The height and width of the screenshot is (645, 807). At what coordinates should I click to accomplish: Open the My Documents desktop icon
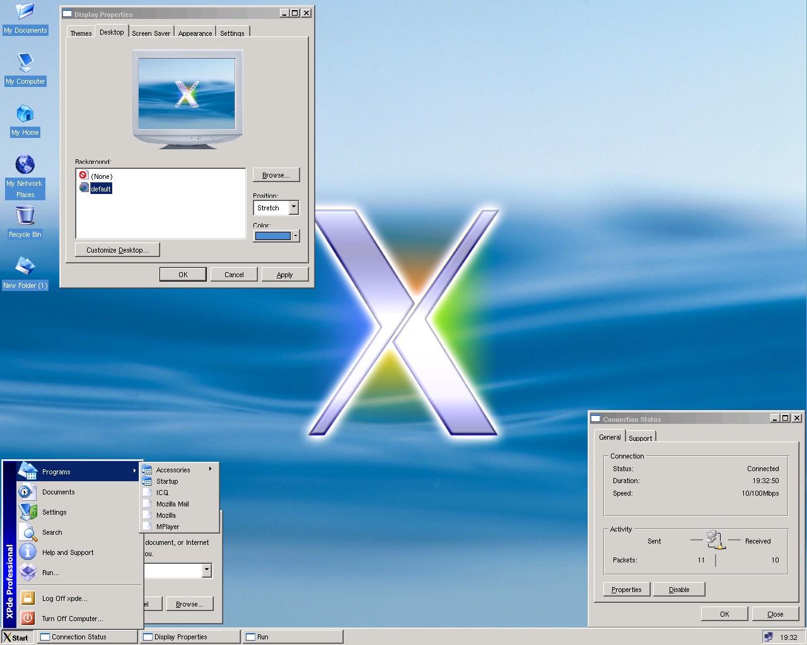pos(25,19)
